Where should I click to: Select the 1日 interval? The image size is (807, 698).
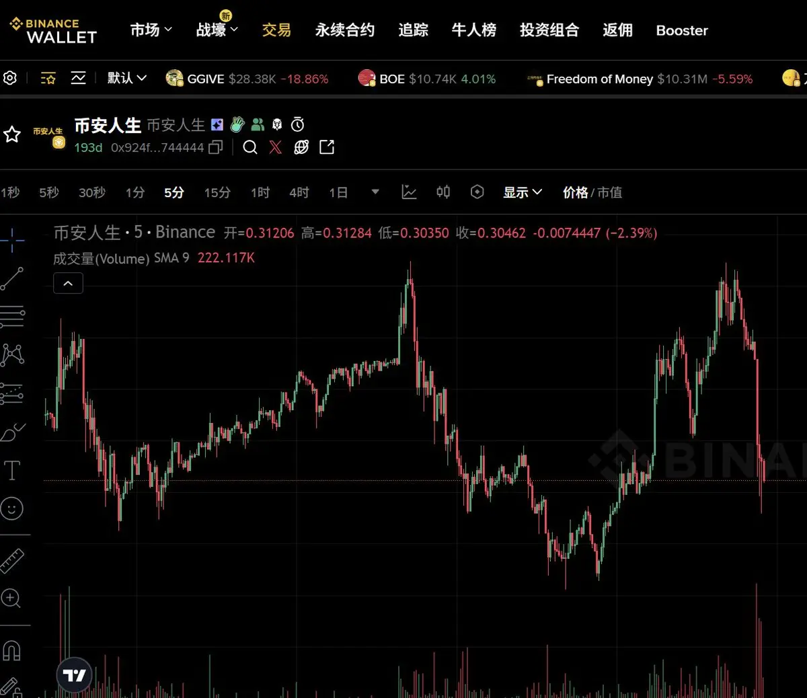pyautogui.click(x=338, y=192)
